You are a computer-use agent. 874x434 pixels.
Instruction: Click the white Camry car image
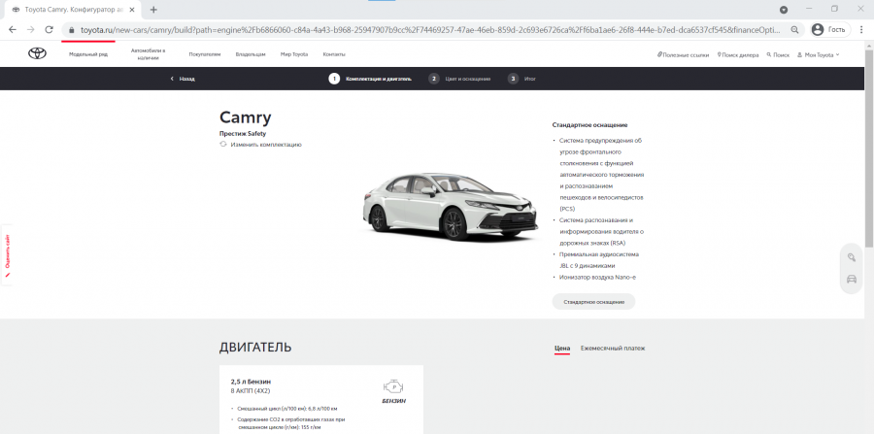tap(451, 206)
